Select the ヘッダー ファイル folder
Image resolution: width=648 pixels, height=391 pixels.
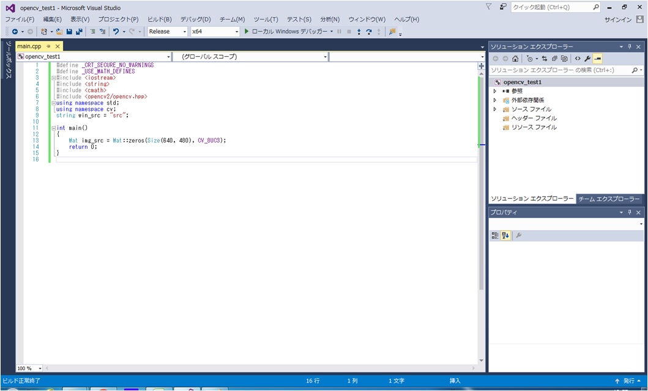tap(534, 118)
